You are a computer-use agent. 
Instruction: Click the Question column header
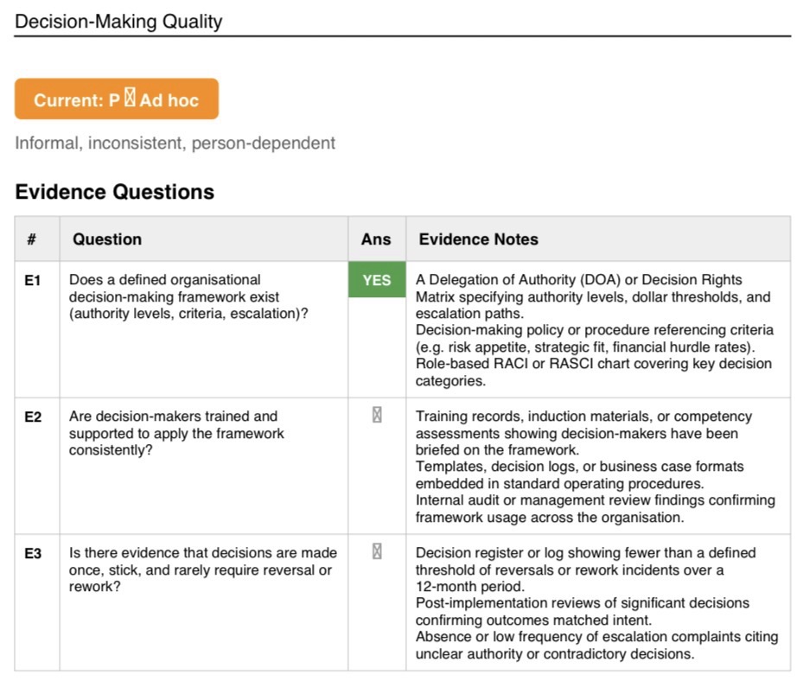pyautogui.click(x=107, y=239)
